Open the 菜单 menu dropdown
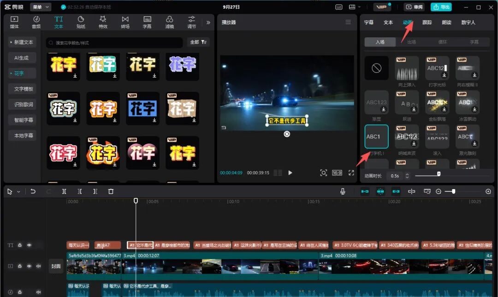 41,7
